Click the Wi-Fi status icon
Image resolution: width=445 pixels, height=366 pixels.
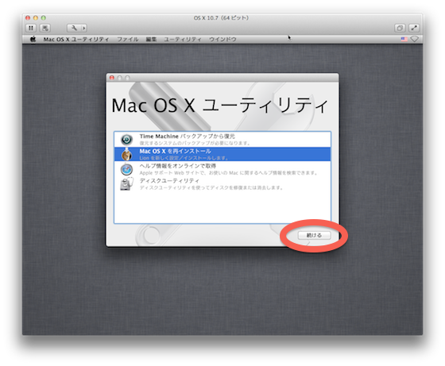pos(414,39)
